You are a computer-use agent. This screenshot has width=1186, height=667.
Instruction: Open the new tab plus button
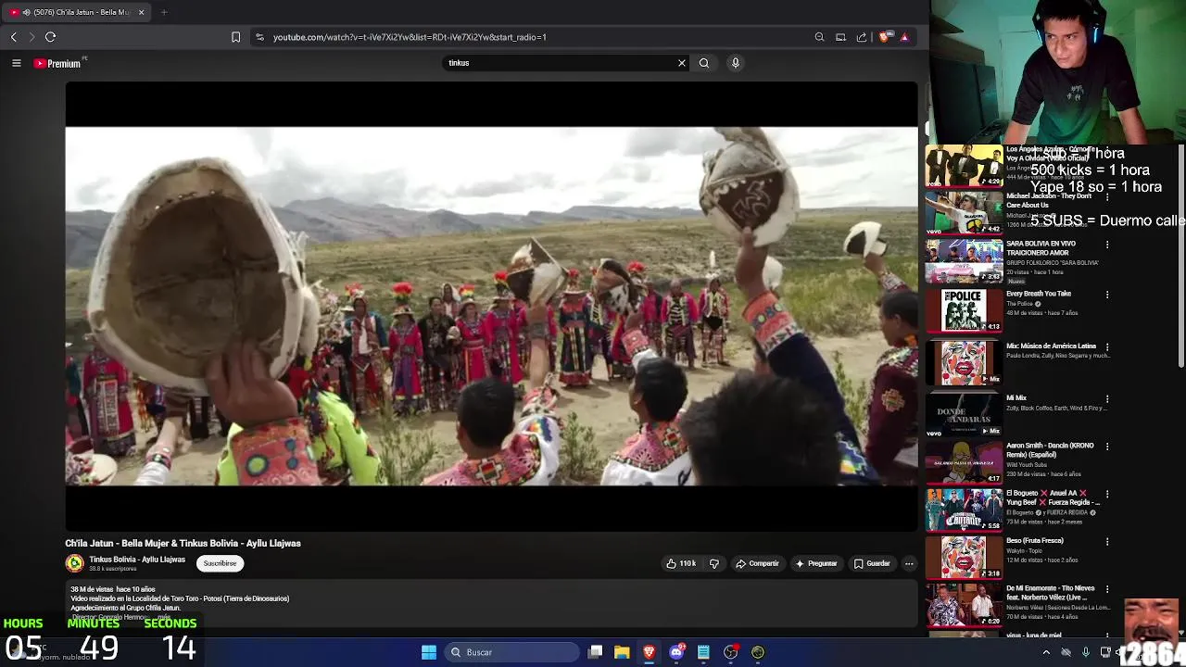pyautogui.click(x=164, y=12)
